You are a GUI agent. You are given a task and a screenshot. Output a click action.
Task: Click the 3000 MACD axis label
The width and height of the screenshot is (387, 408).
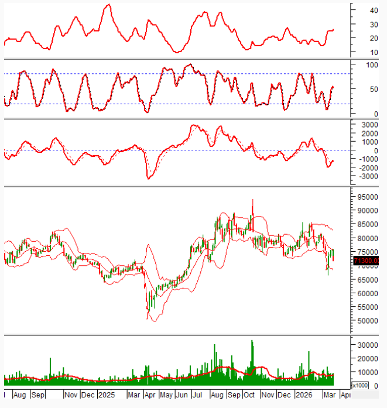368,125
